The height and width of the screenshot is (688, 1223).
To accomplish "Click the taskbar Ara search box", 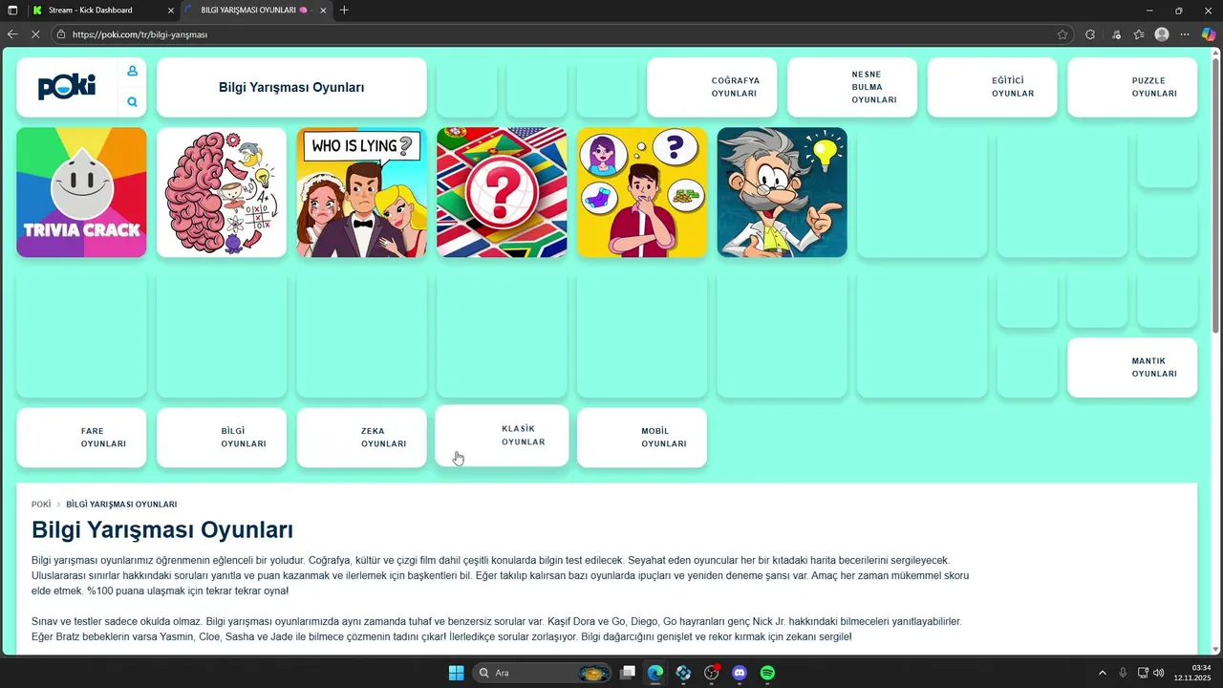I will tap(543, 673).
